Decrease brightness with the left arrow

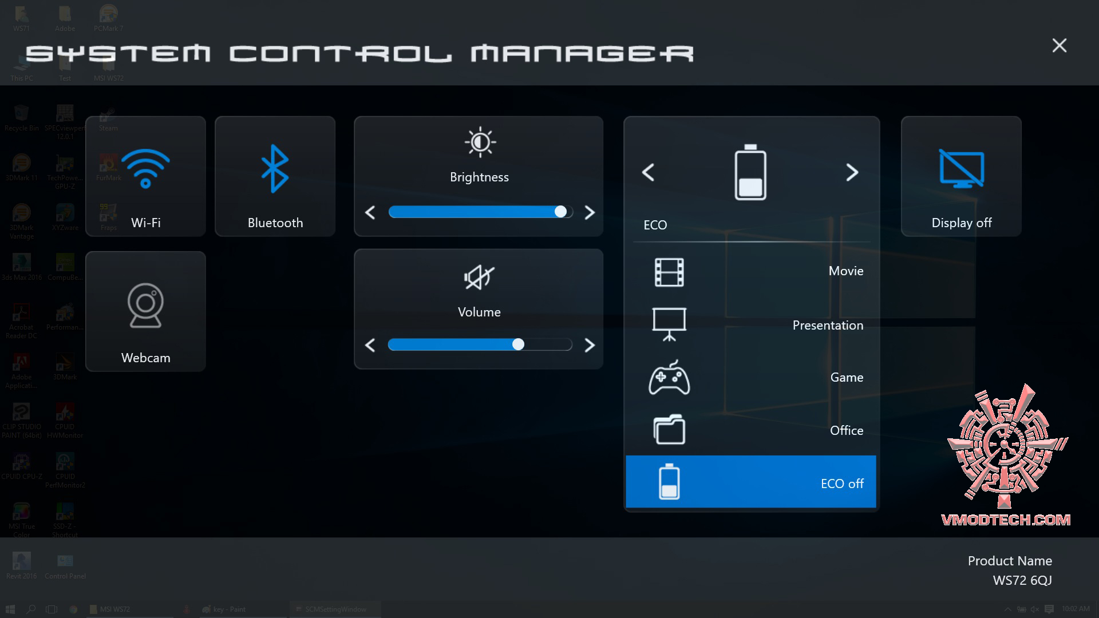click(x=370, y=213)
